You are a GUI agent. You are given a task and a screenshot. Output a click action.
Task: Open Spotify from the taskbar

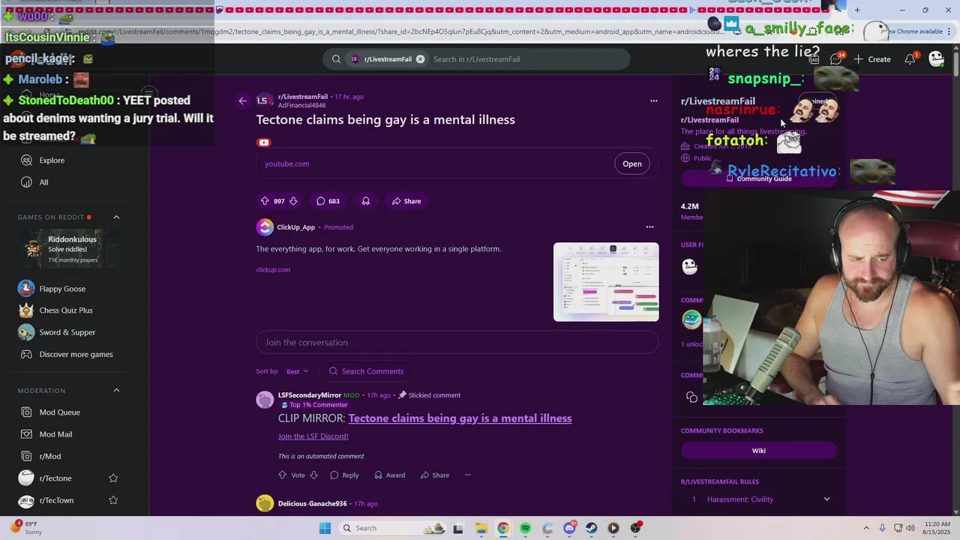click(525, 528)
